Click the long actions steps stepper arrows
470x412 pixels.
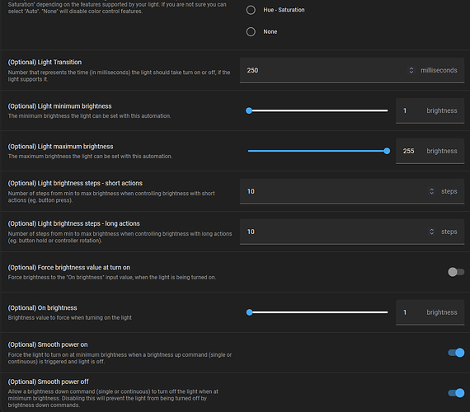pyautogui.click(x=431, y=232)
